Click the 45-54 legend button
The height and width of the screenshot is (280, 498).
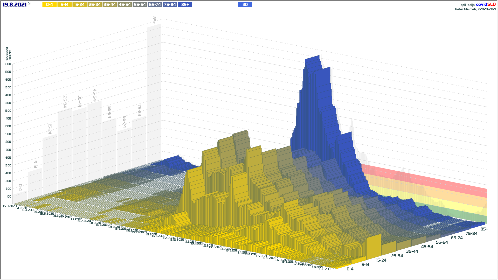click(x=125, y=5)
